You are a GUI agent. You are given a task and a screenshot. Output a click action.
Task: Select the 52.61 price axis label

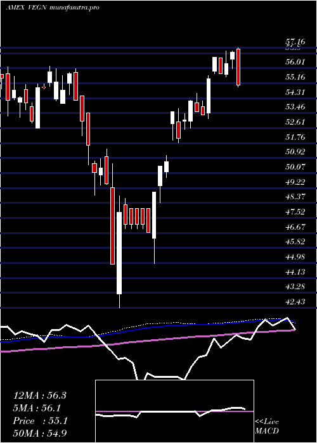(x=295, y=122)
